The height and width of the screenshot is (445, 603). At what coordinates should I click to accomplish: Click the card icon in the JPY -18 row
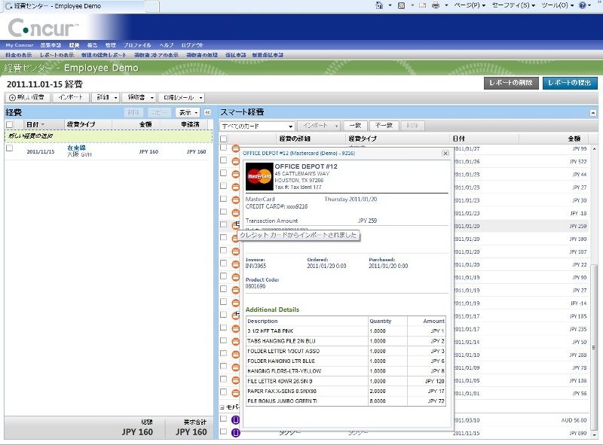coord(236,212)
